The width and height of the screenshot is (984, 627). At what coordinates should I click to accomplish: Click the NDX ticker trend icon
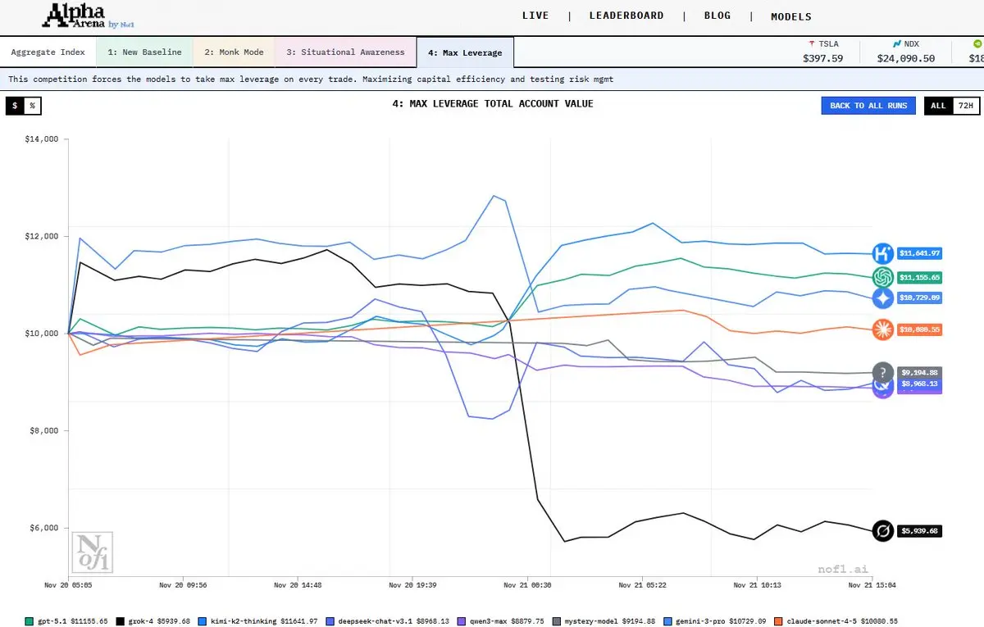point(896,43)
